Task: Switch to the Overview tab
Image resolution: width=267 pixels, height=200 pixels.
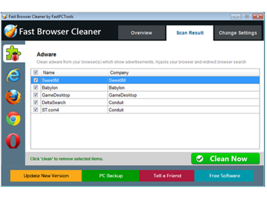Action: (x=141, y=33)
